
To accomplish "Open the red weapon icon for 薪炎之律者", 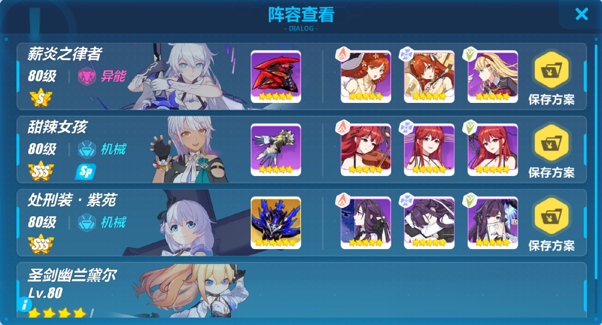I will click(276, 77).
